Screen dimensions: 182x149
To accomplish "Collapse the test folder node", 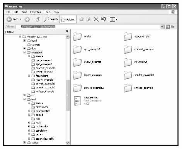I will tap(24, 99).
